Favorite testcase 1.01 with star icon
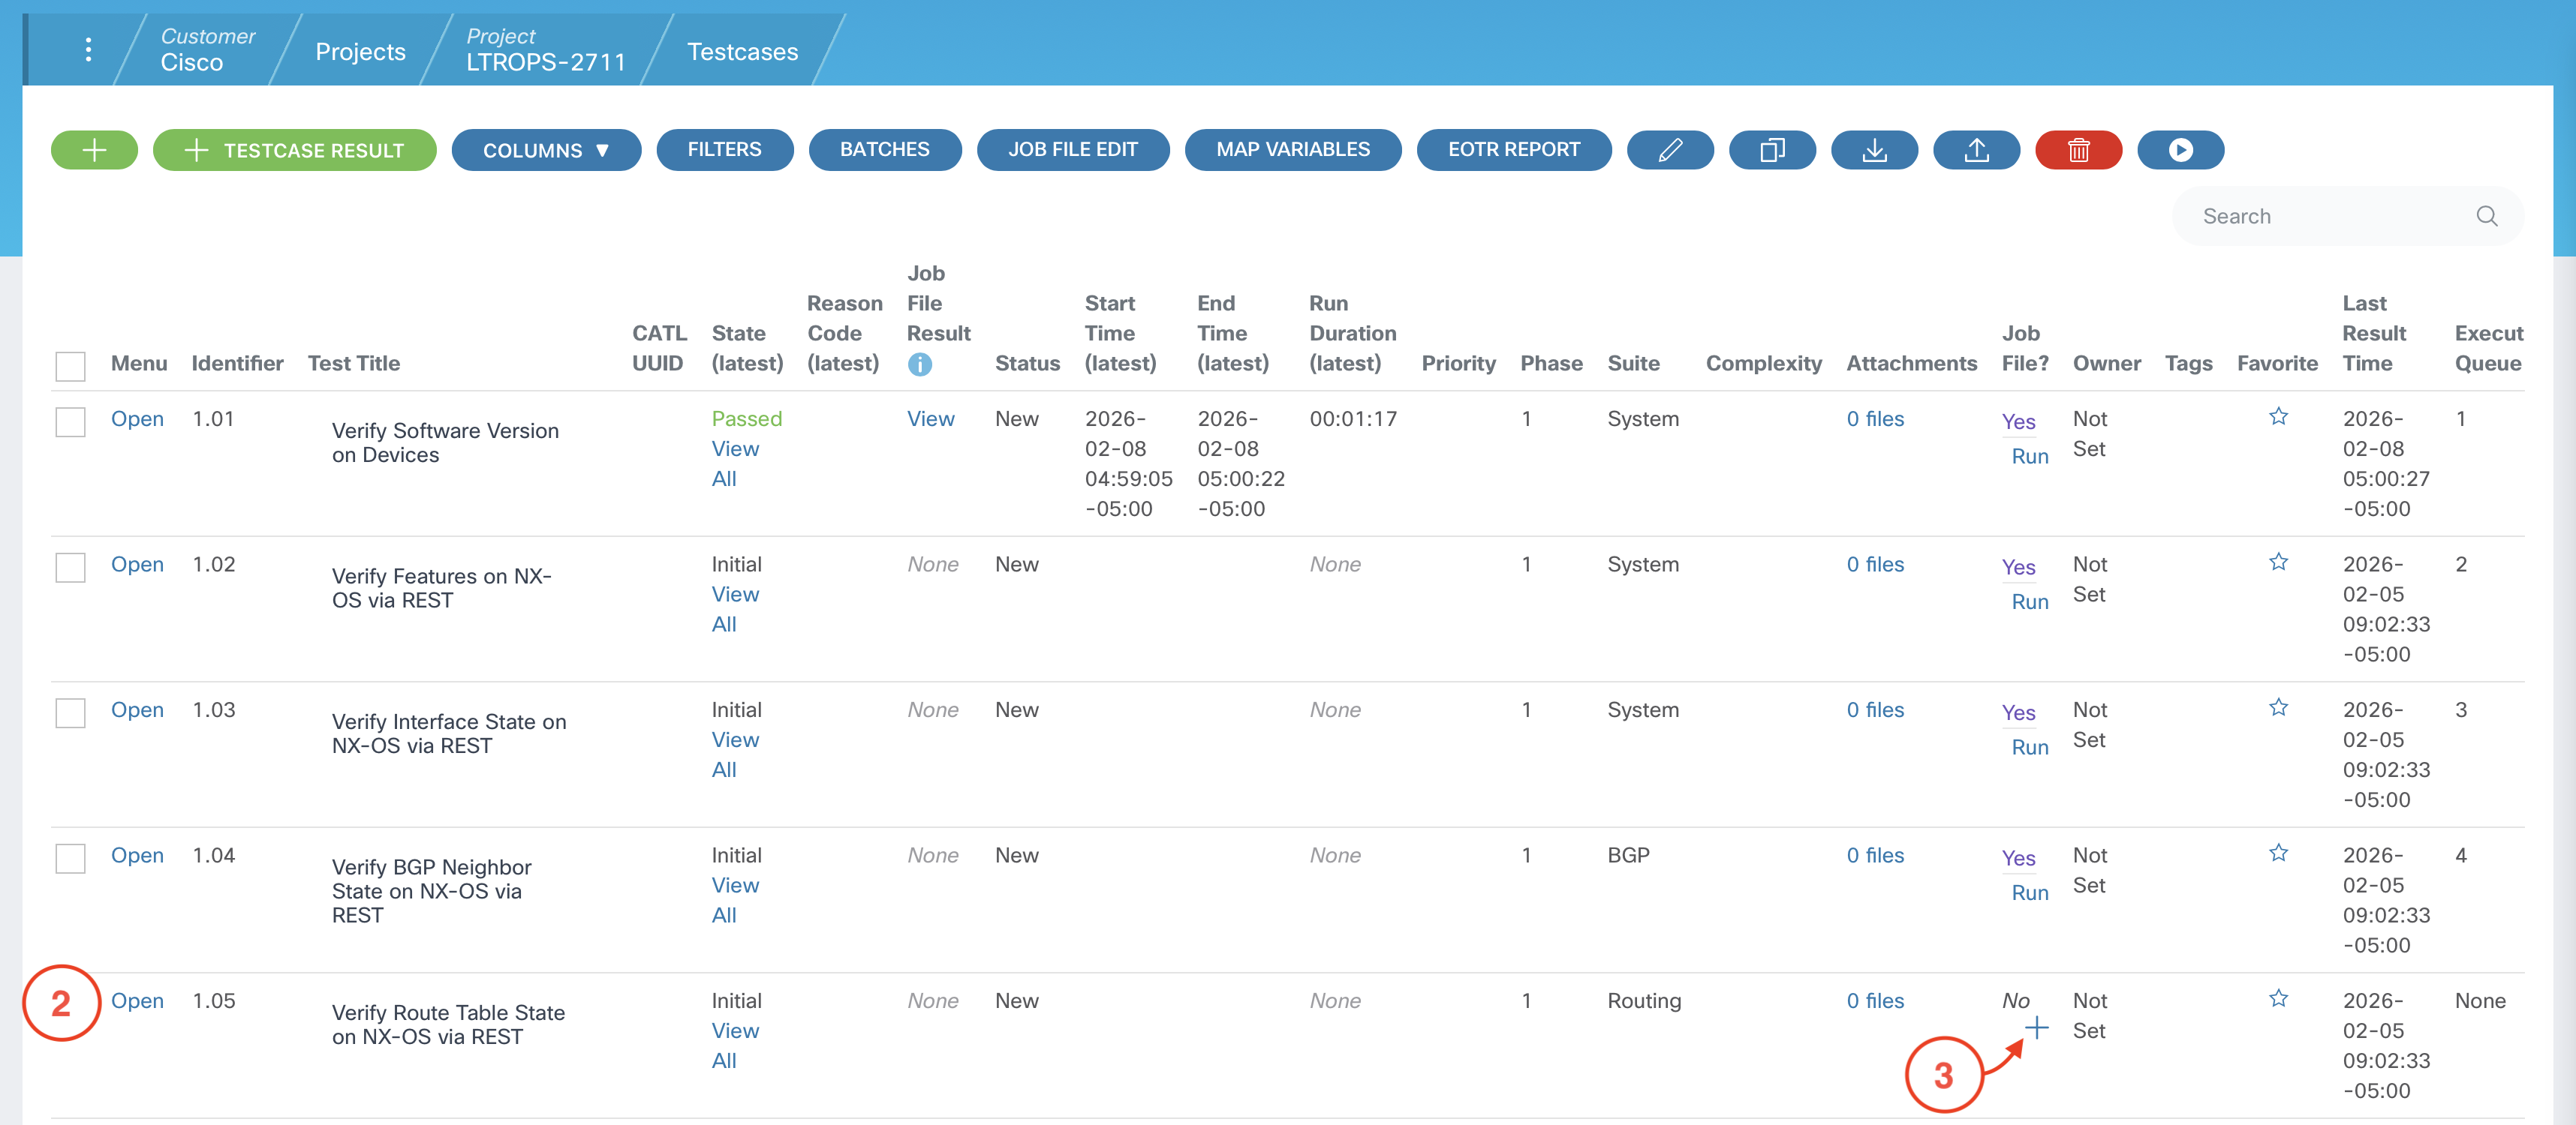 (2278, 417)
